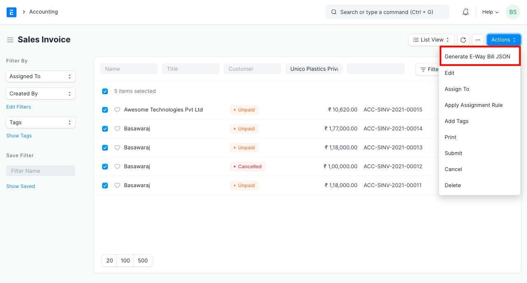Toggle the sidebar with the hamburger icon

[10, 39]
